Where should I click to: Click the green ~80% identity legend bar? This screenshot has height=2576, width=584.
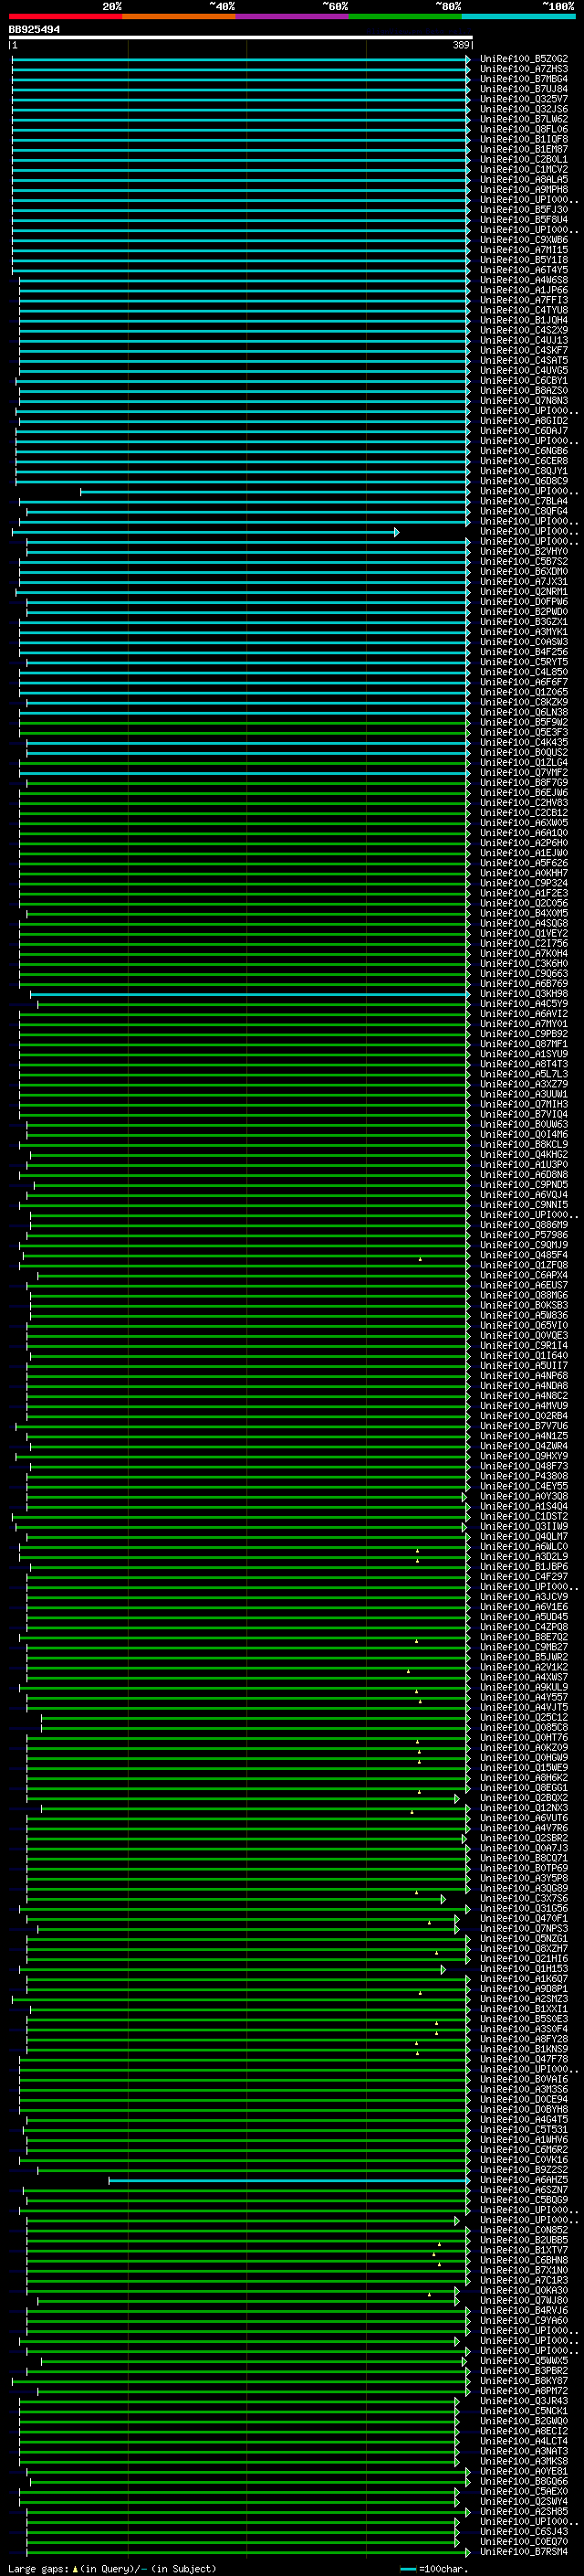(x=405, y=16)
